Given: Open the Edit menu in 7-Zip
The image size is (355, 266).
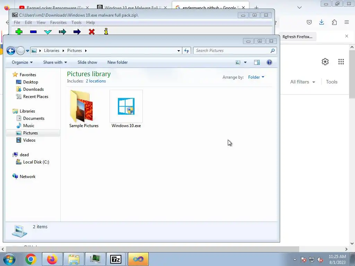Looking at the screenshot, I should [x=28, y=23].
